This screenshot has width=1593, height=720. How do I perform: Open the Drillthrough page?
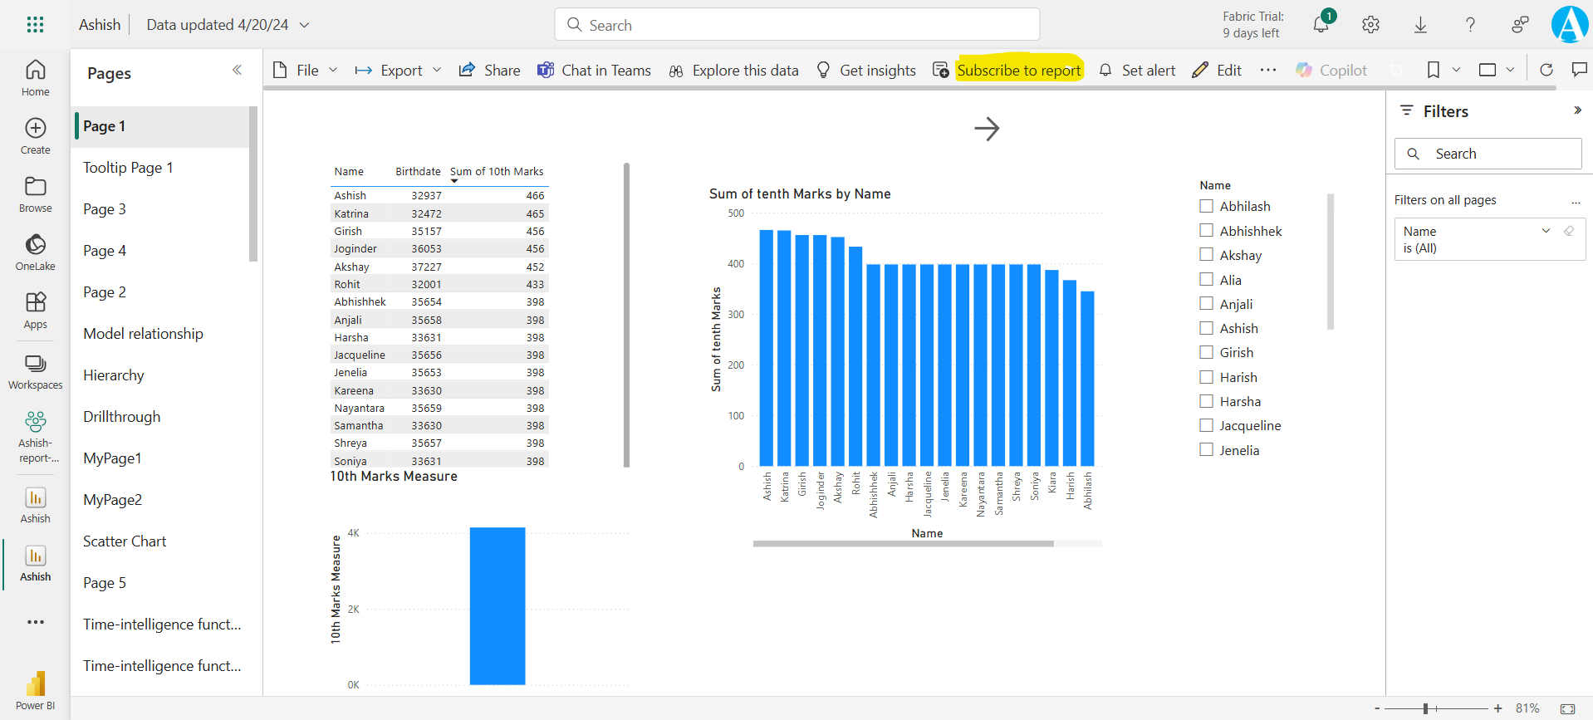[x=122, y=417]
